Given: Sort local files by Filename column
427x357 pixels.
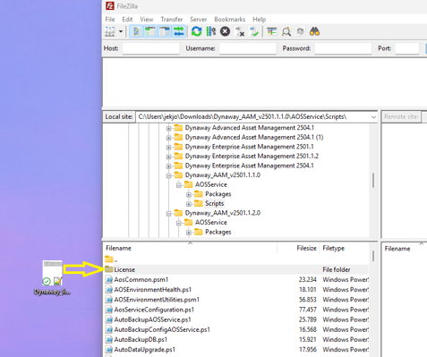Looking at the screenshot, I should [191, 248].
